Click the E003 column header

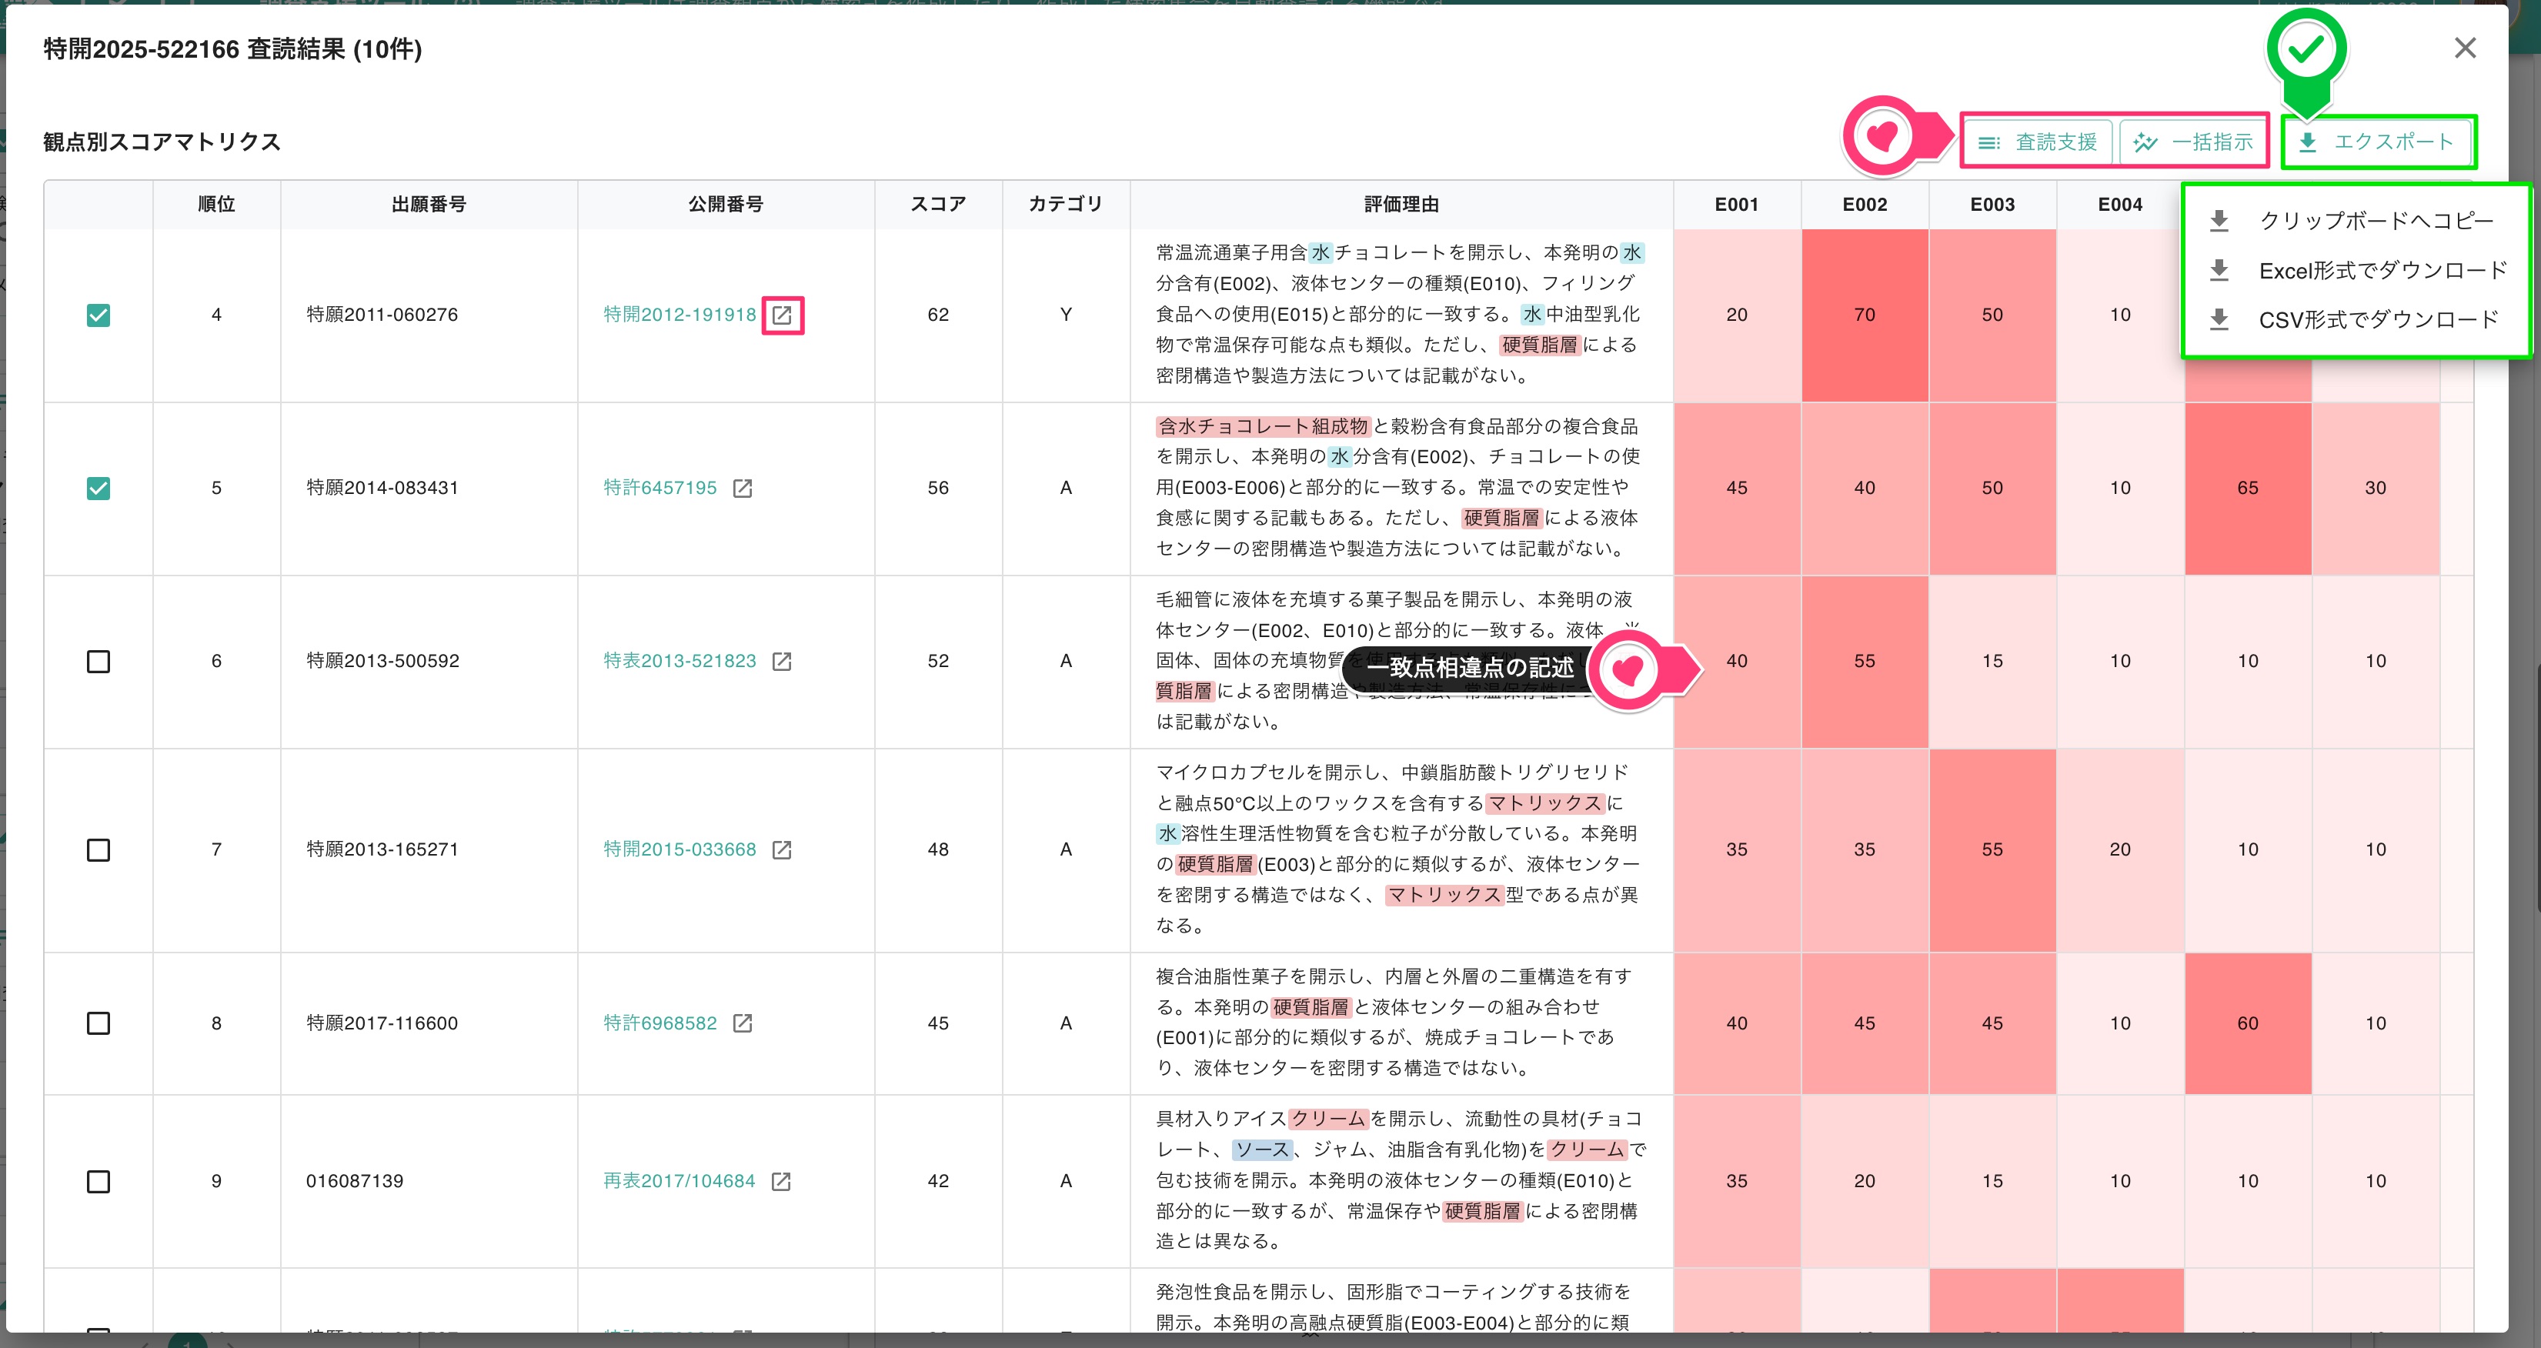pos(1992,205)
